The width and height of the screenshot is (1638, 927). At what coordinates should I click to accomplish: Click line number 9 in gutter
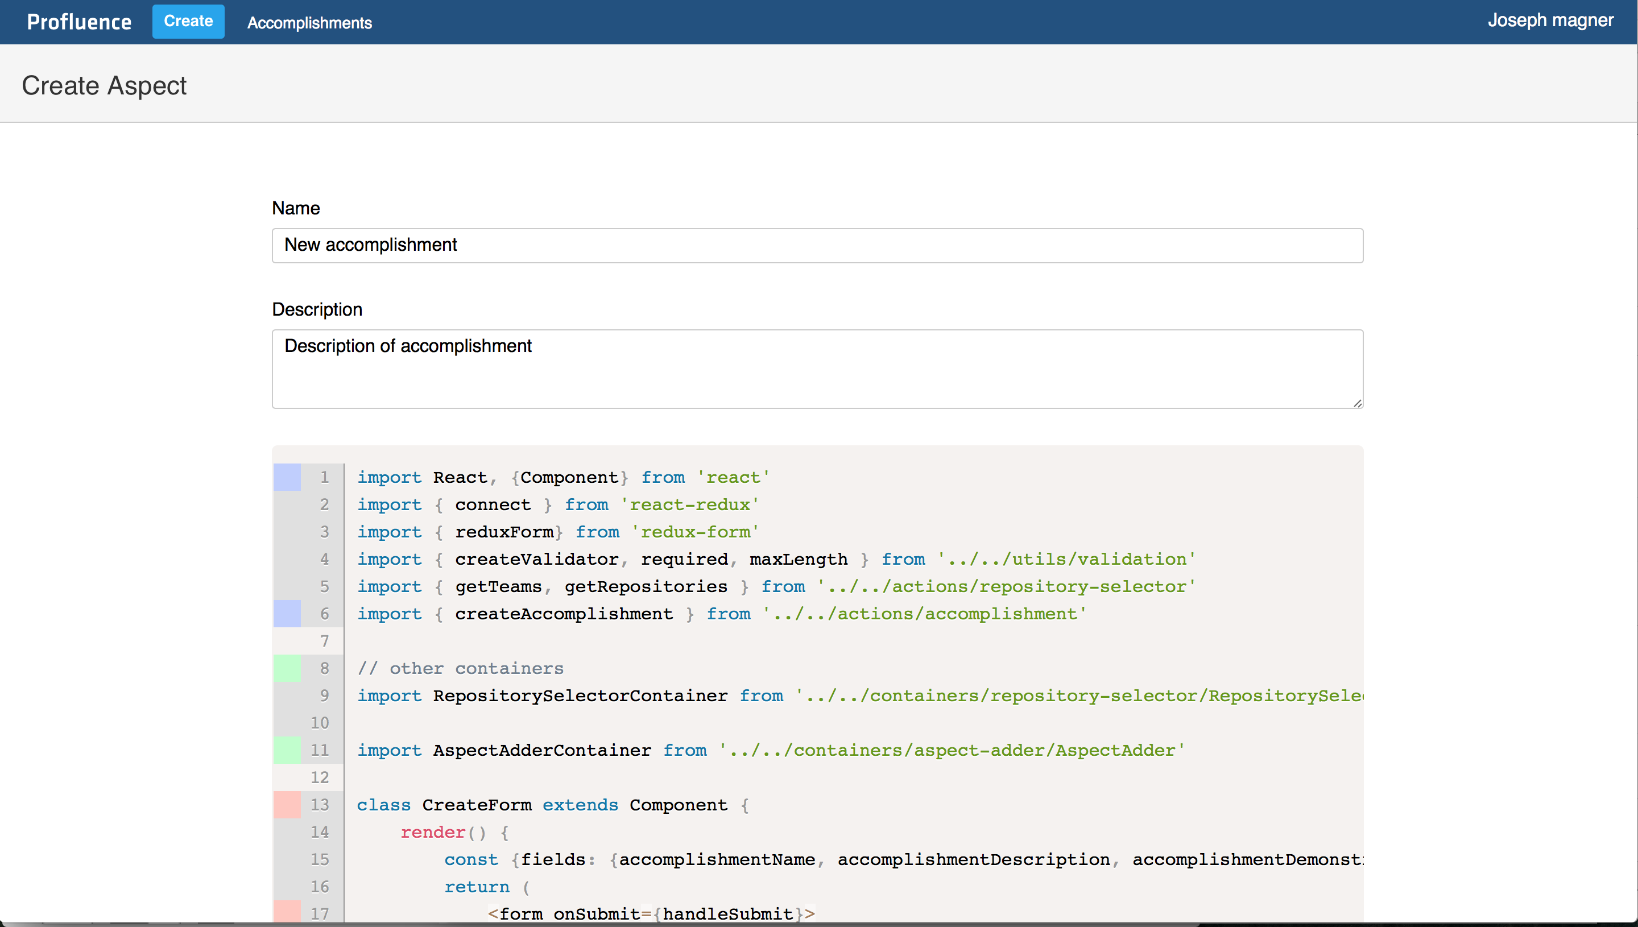[324, 695]
